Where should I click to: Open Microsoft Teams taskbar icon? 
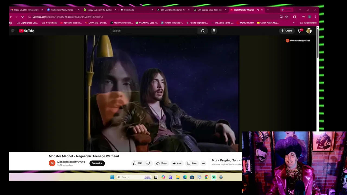[x=170, y=177]
